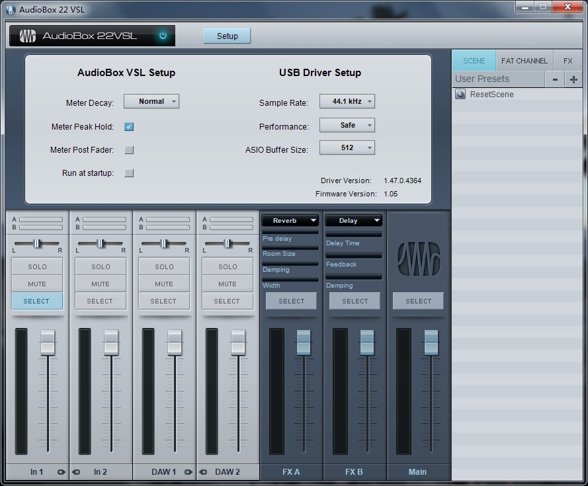Switch to the SCENE tab
Screen dimensions: 588x486
pos(474,61)
